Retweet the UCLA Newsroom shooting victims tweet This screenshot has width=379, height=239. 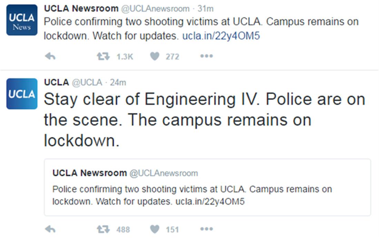[103, 56]
